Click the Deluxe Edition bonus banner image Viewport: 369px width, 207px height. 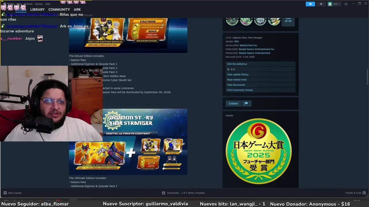[128, 35]
